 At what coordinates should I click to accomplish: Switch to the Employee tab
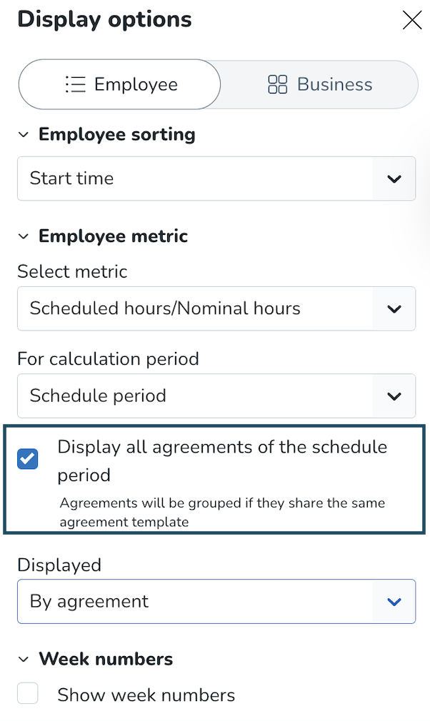(x=120, y=84)
